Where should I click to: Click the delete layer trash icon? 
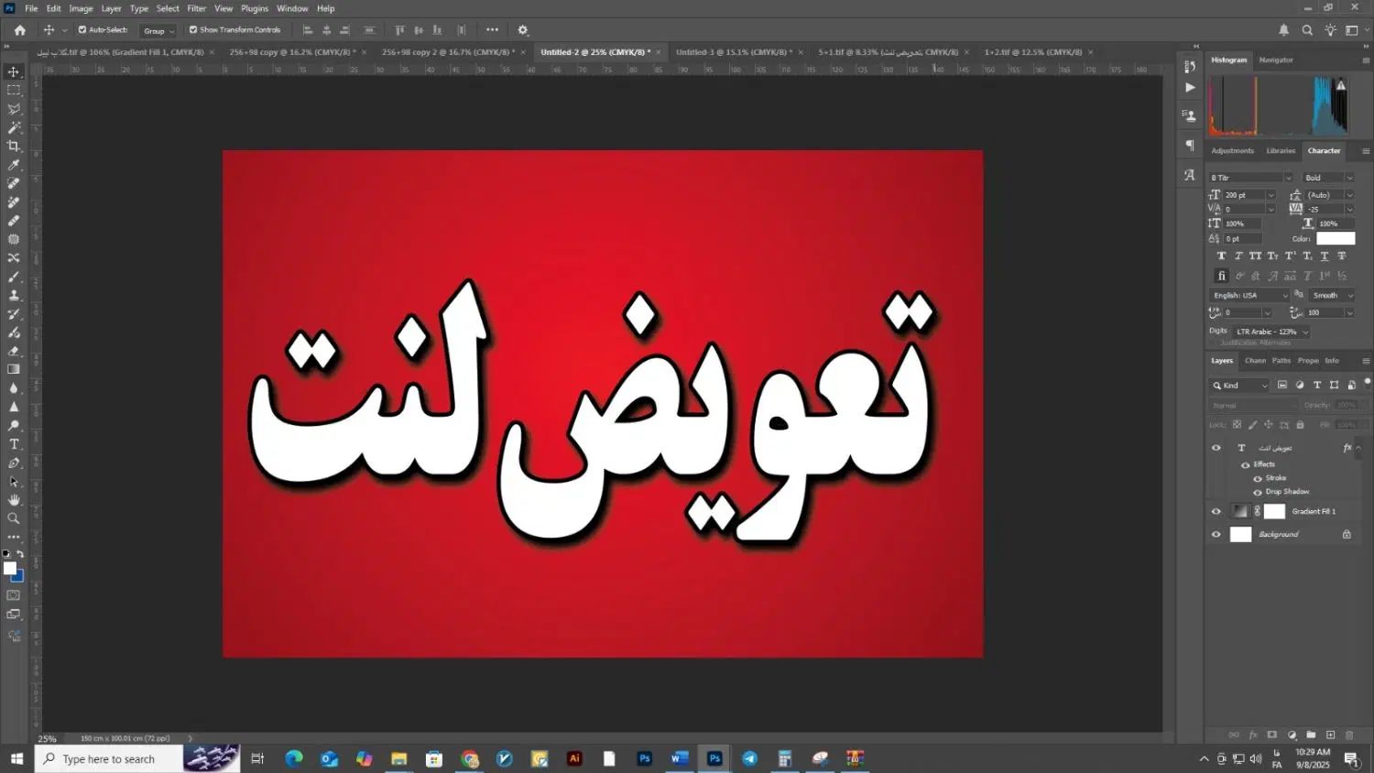pos(1349,735)
